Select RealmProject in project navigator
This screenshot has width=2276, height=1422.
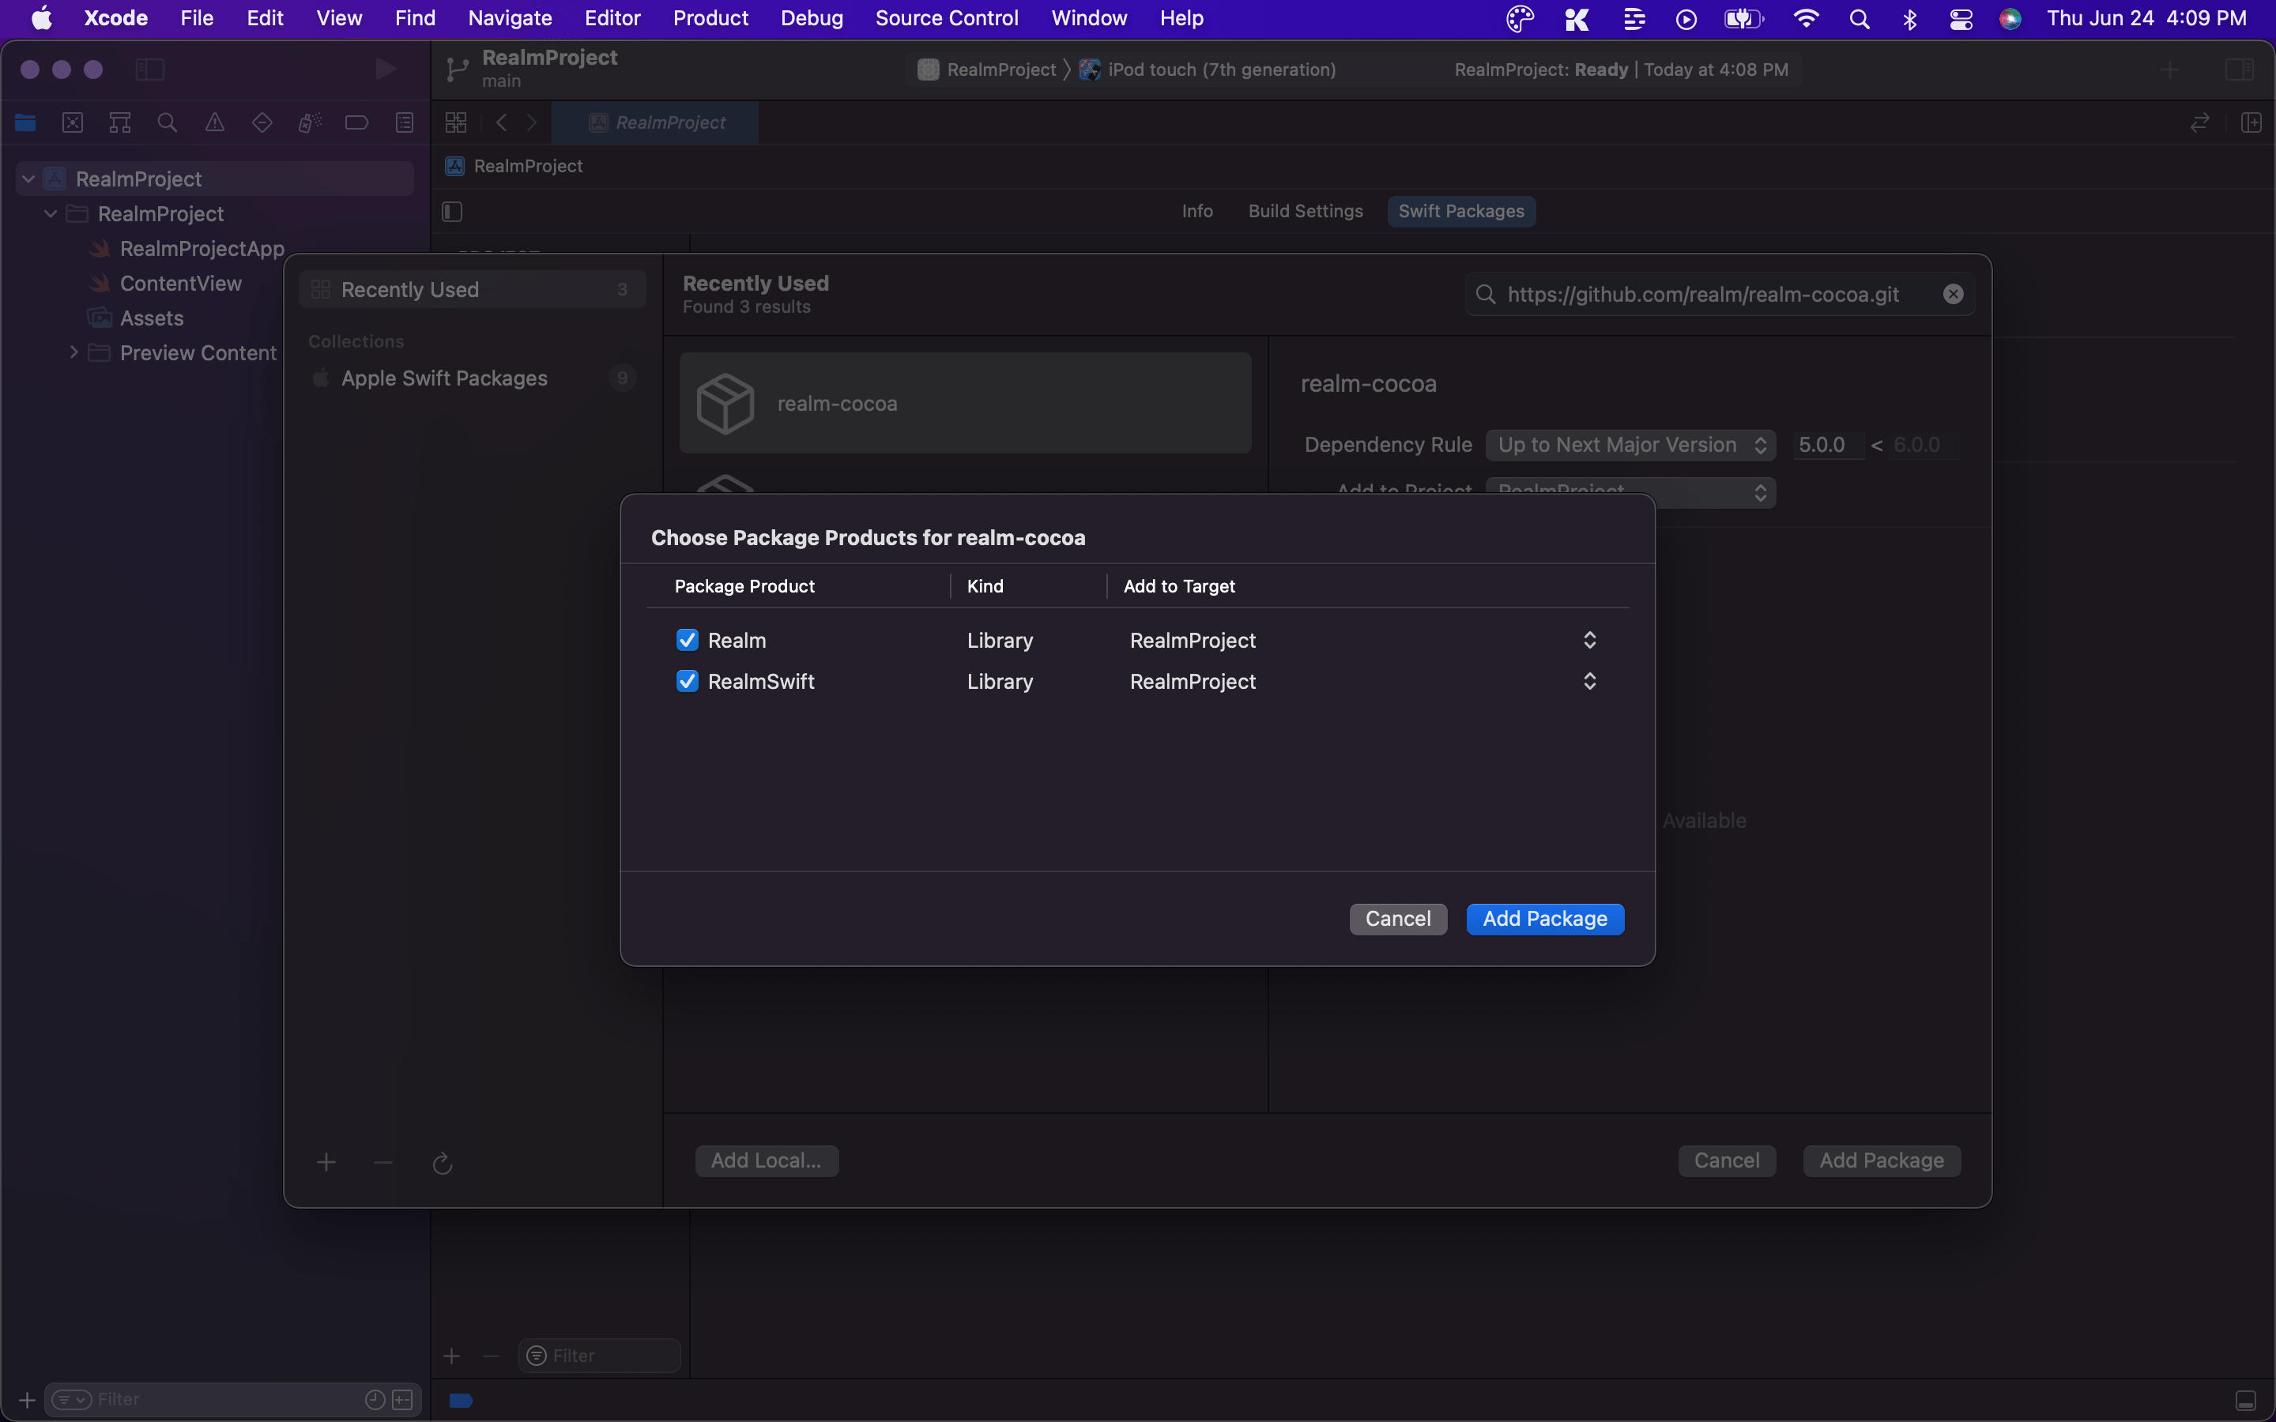click(139, 177)
